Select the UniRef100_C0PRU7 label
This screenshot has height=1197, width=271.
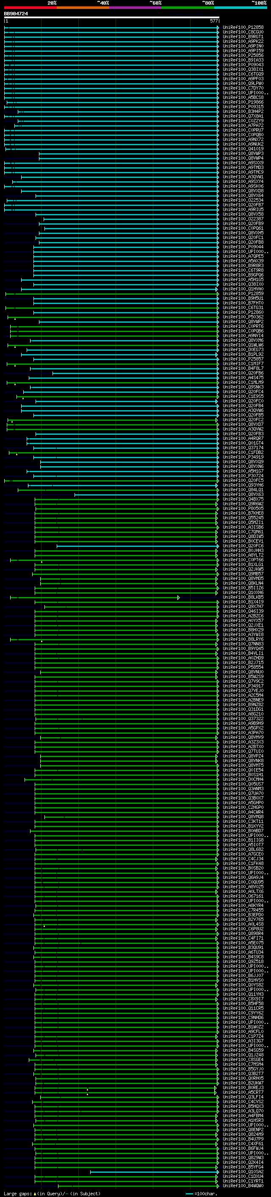click(243, 130)
